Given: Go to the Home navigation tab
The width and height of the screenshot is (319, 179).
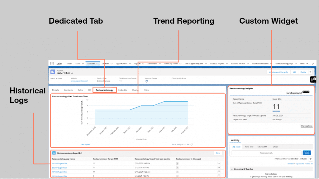Looking at the screenshot, I should [70, 64].
